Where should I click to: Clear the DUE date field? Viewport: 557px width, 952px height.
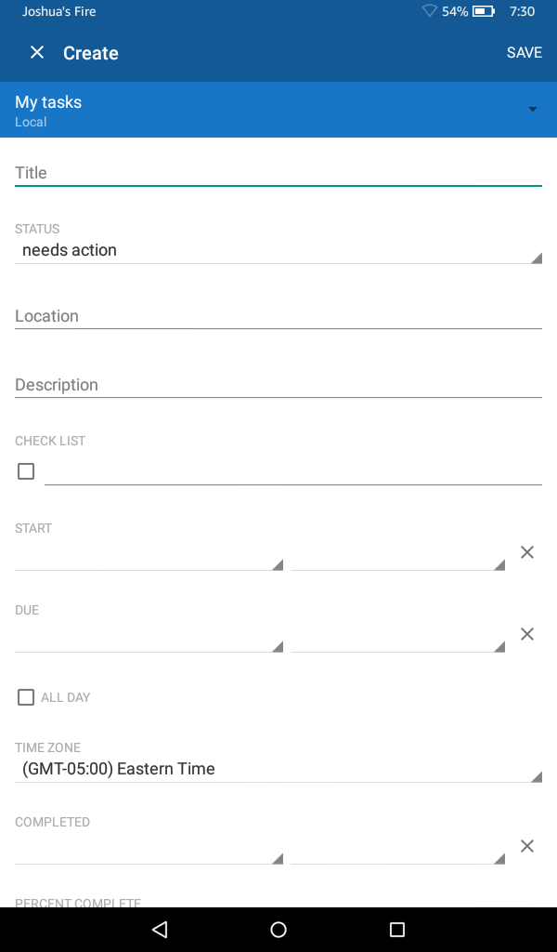coord(526,634)
